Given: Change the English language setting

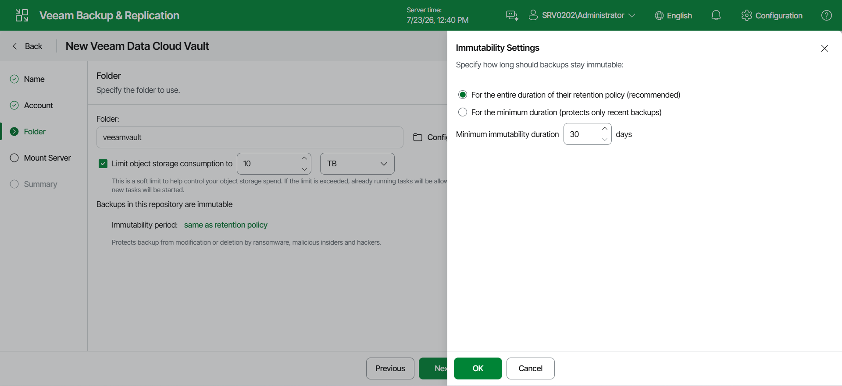Looking at the screenshot, I should pos(673,16).
